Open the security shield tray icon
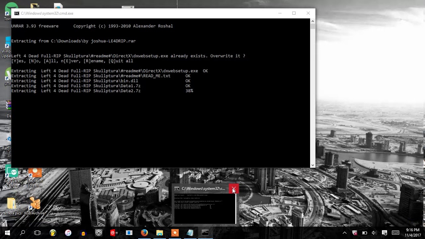425x239 pixels. click(x=354, y=233)
